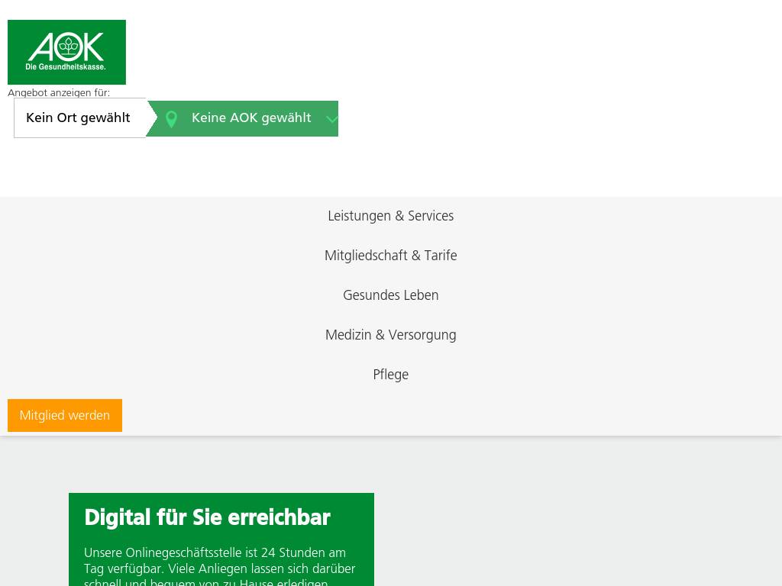Click the 'Kein Ort gewählt' location field
This screenshot has height=586, width=782.
tap(78, 118)
